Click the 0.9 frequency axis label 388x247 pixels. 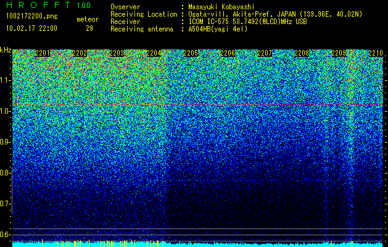pos(6,142)
